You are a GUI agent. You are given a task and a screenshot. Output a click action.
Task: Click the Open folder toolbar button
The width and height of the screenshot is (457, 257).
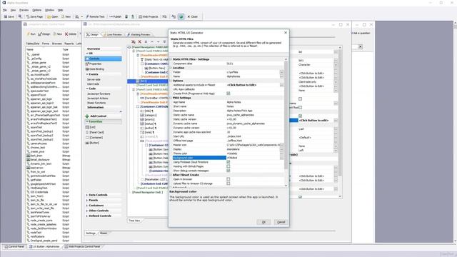[53, 16]
